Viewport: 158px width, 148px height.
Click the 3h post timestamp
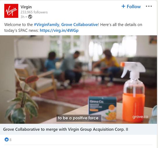pos(22,17)
